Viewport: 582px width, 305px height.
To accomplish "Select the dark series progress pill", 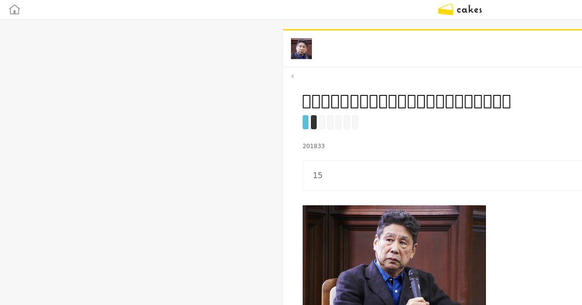I will [x=314, y=122].
